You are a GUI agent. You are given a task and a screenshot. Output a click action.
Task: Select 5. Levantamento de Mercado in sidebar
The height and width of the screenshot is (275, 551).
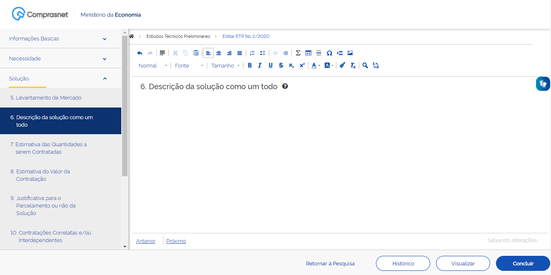point(46,98)
